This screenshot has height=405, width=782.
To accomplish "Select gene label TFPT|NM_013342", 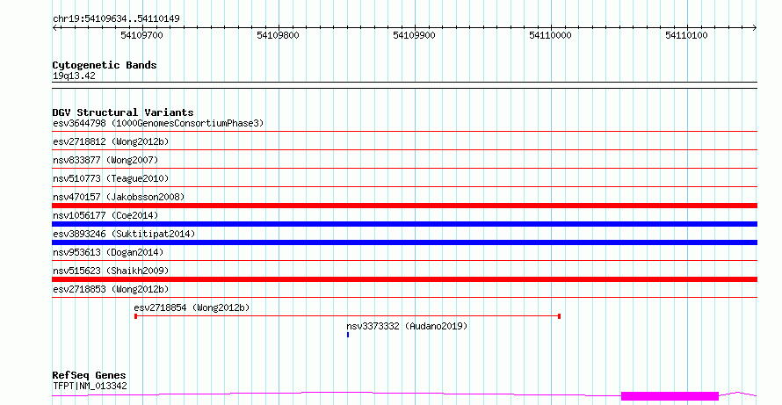I will [x=90, y=386].
